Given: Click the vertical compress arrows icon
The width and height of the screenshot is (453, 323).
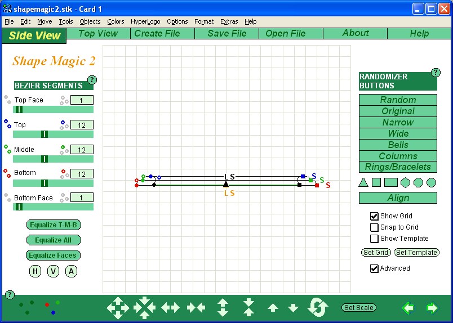Looking at the screenshot, I should 248,308.
